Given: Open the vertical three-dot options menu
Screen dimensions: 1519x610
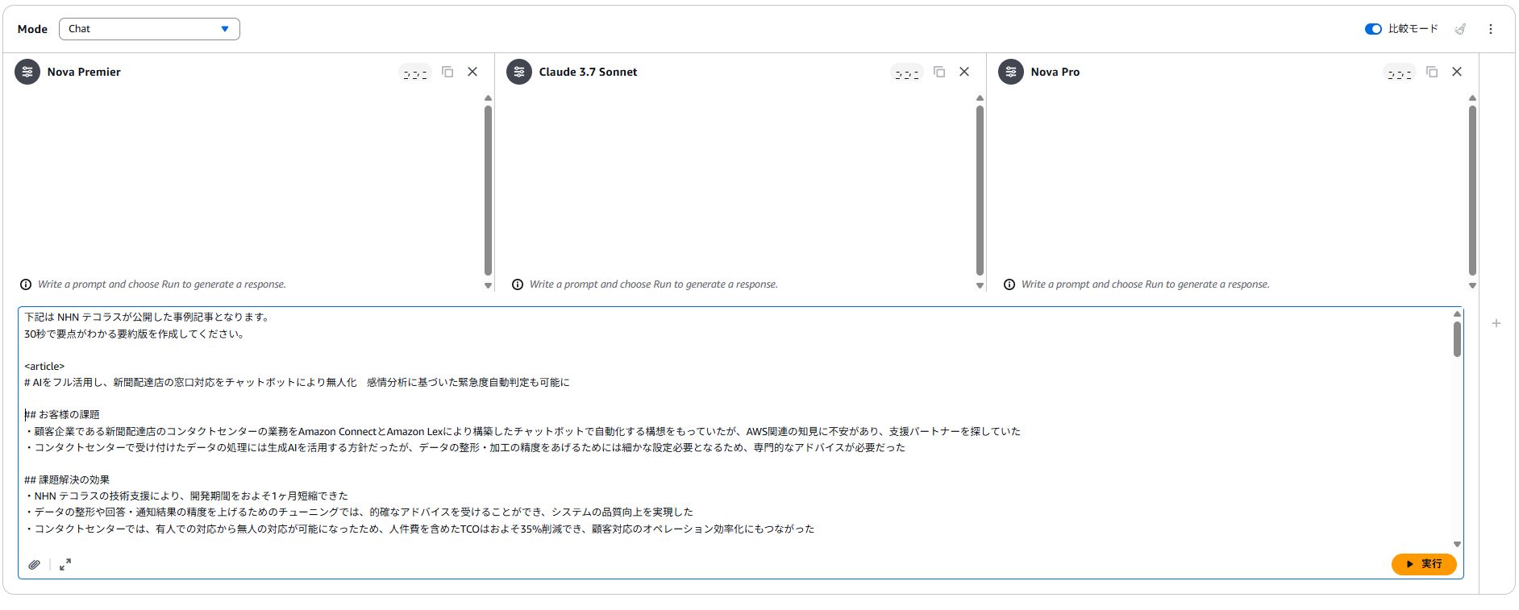Looking at the screenshot, I should tap(1491, 29).
